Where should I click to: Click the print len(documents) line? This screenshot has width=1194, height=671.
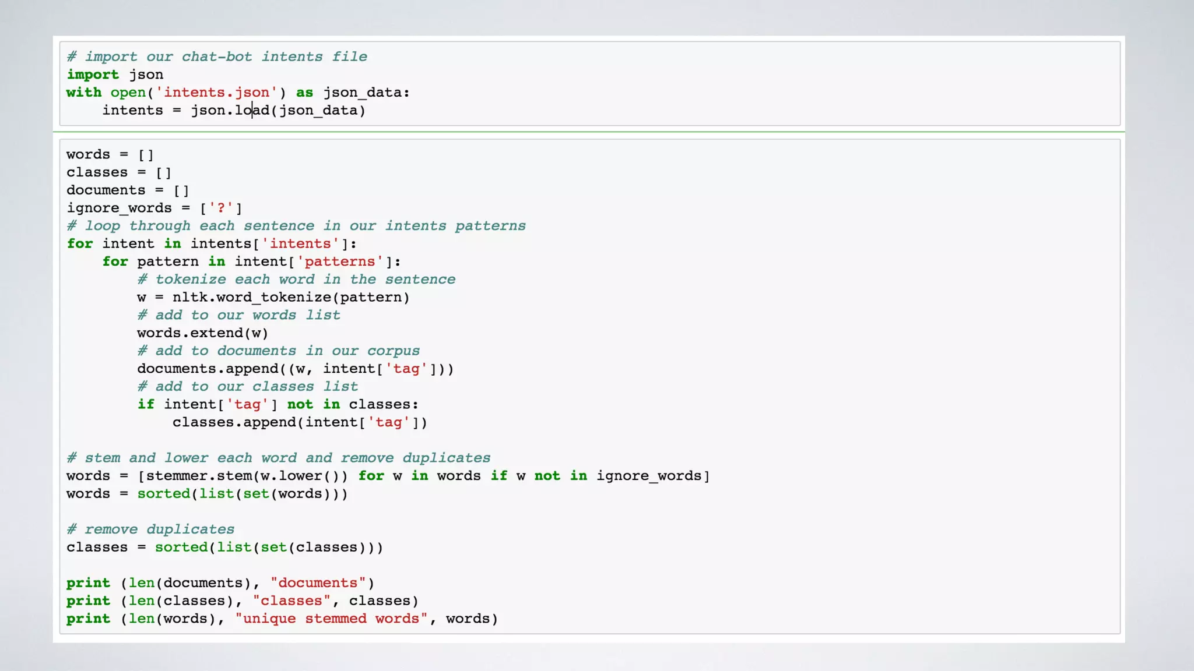220,583
